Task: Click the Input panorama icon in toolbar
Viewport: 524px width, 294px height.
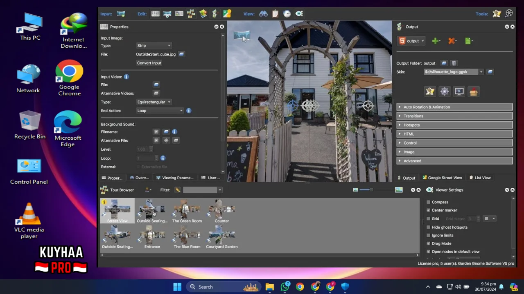Action: pos(121,14)
